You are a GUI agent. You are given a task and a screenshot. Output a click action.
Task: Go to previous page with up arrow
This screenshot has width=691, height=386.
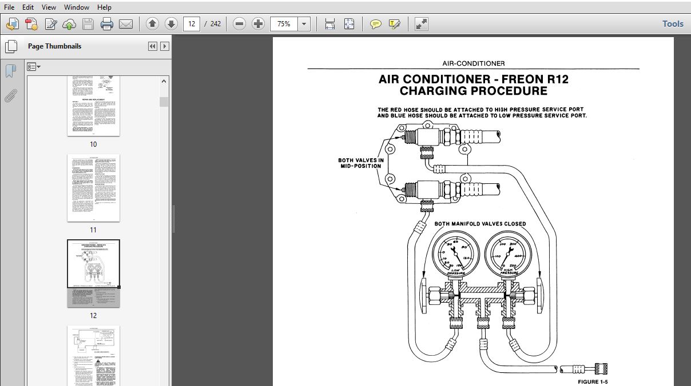[x=152, y=24]
